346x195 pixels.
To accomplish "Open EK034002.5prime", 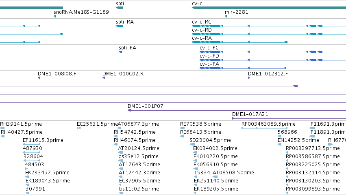I will tap(215, 148).
